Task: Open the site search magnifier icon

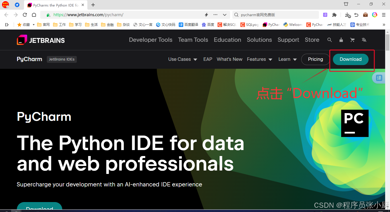Action: point(329,40)
